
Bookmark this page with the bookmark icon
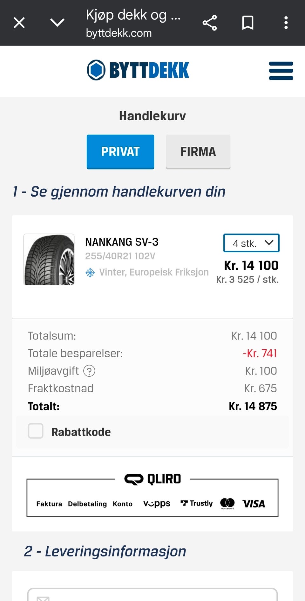click(248, 23)
